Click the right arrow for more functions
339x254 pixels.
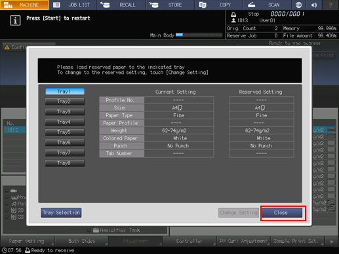tap(332, 242)
